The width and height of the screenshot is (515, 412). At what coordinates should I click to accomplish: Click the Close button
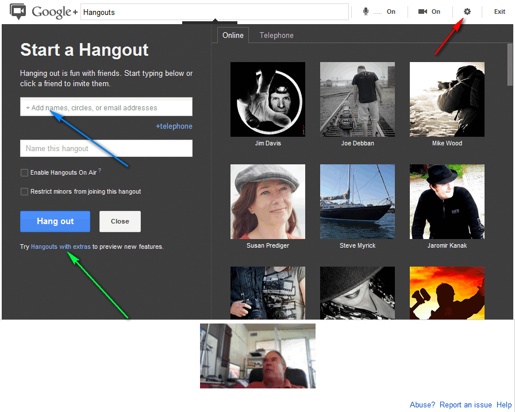tap(120, 221)
